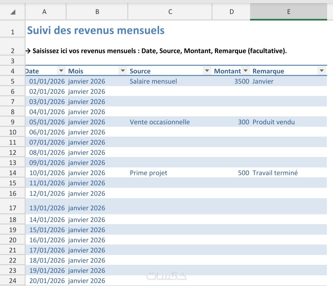The width and height of the screenshot is (333, 286).
Task: Select column C header
Action: (170, 12)
